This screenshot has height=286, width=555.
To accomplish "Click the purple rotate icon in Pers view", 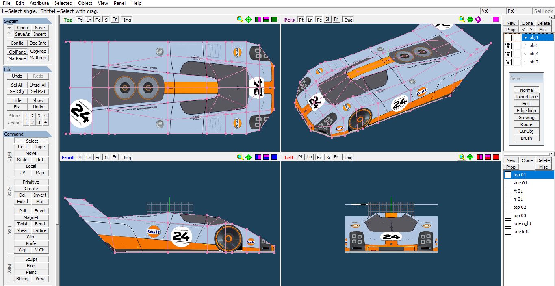I will point(478,19).
